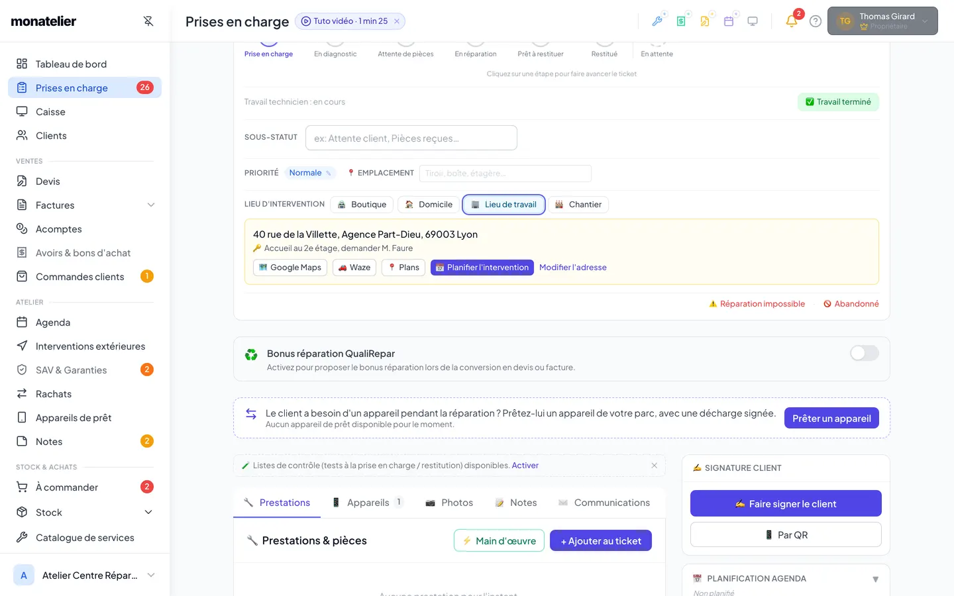Toggle the Bonus réparation QualiRepar switch

pyautogui.click(x=865, y=353)
